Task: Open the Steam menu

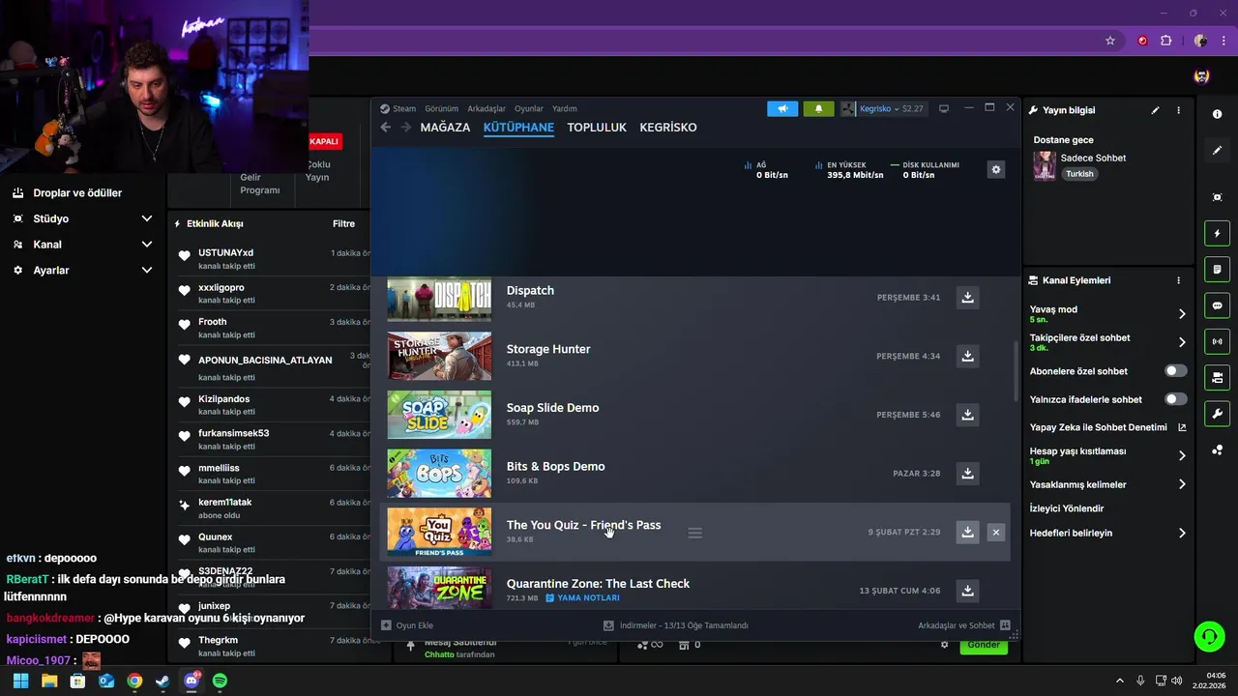Action: tap(398, 109)
